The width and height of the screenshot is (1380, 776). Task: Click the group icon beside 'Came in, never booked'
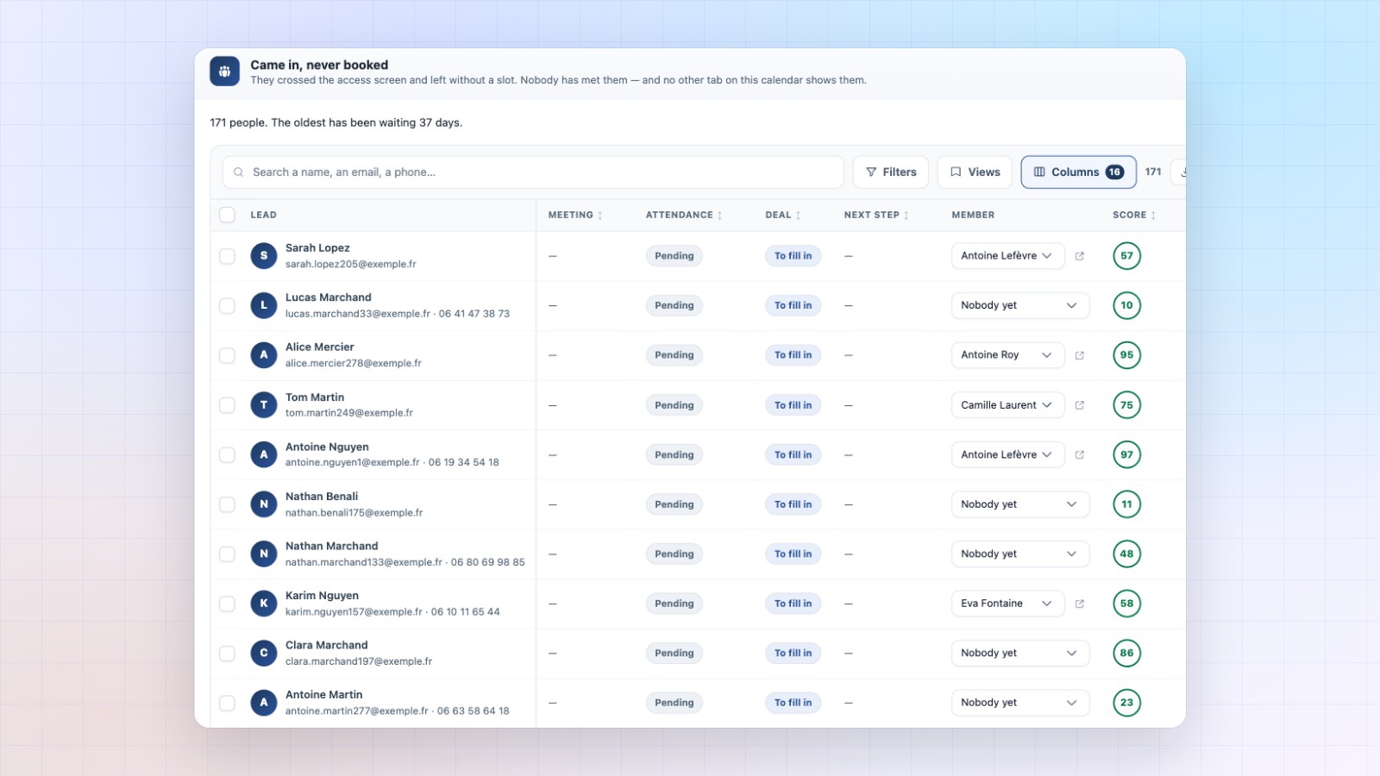point(224,72)
